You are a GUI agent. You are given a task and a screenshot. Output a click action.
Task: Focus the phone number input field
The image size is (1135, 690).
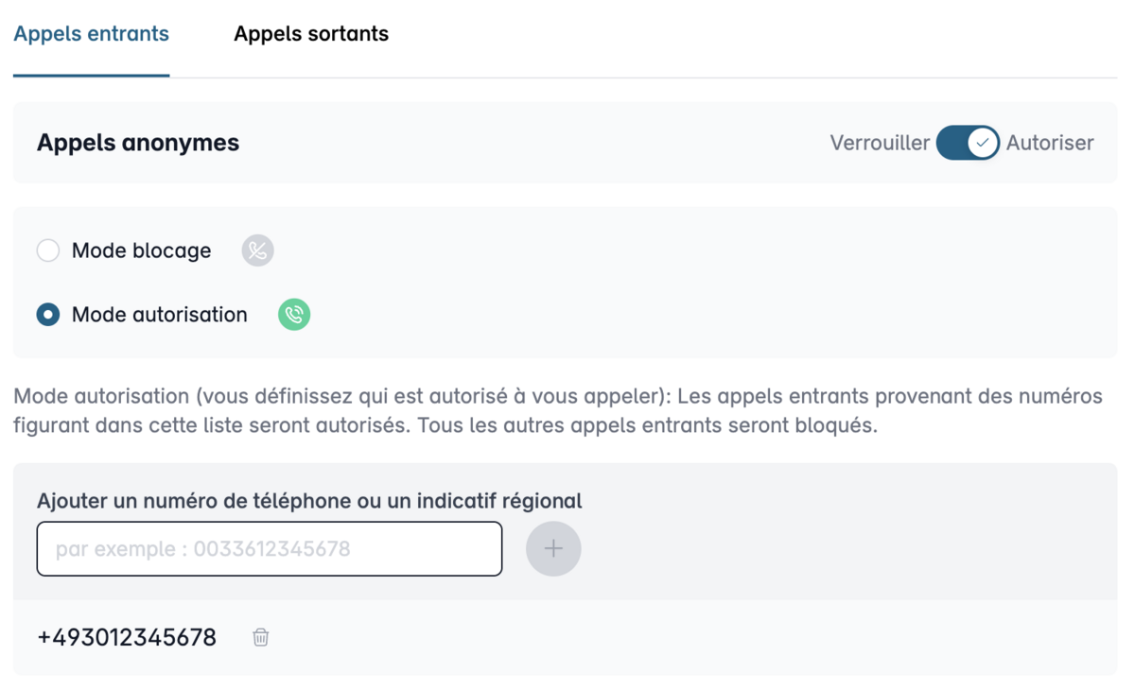270,548
